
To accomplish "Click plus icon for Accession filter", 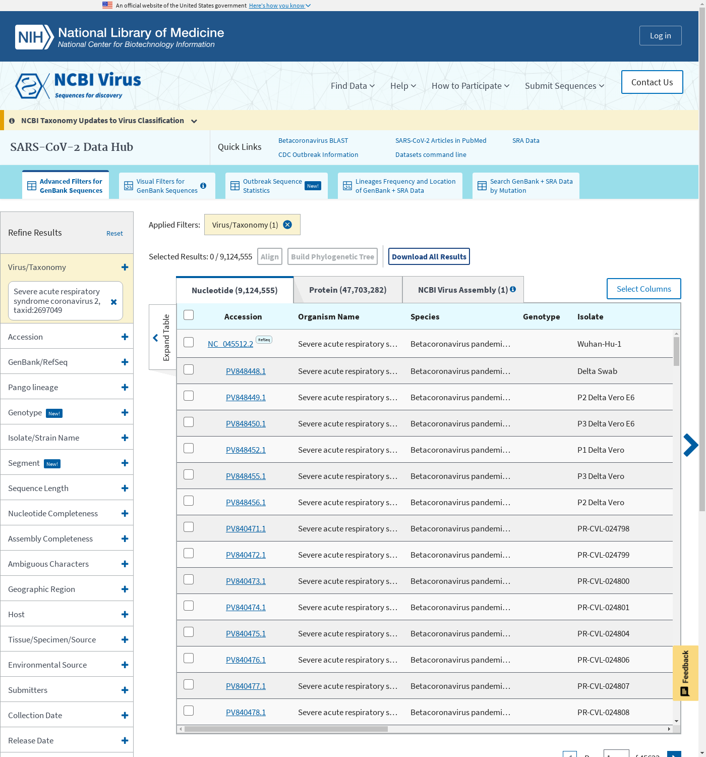I will pyautogui.click(x=125, y=337).
